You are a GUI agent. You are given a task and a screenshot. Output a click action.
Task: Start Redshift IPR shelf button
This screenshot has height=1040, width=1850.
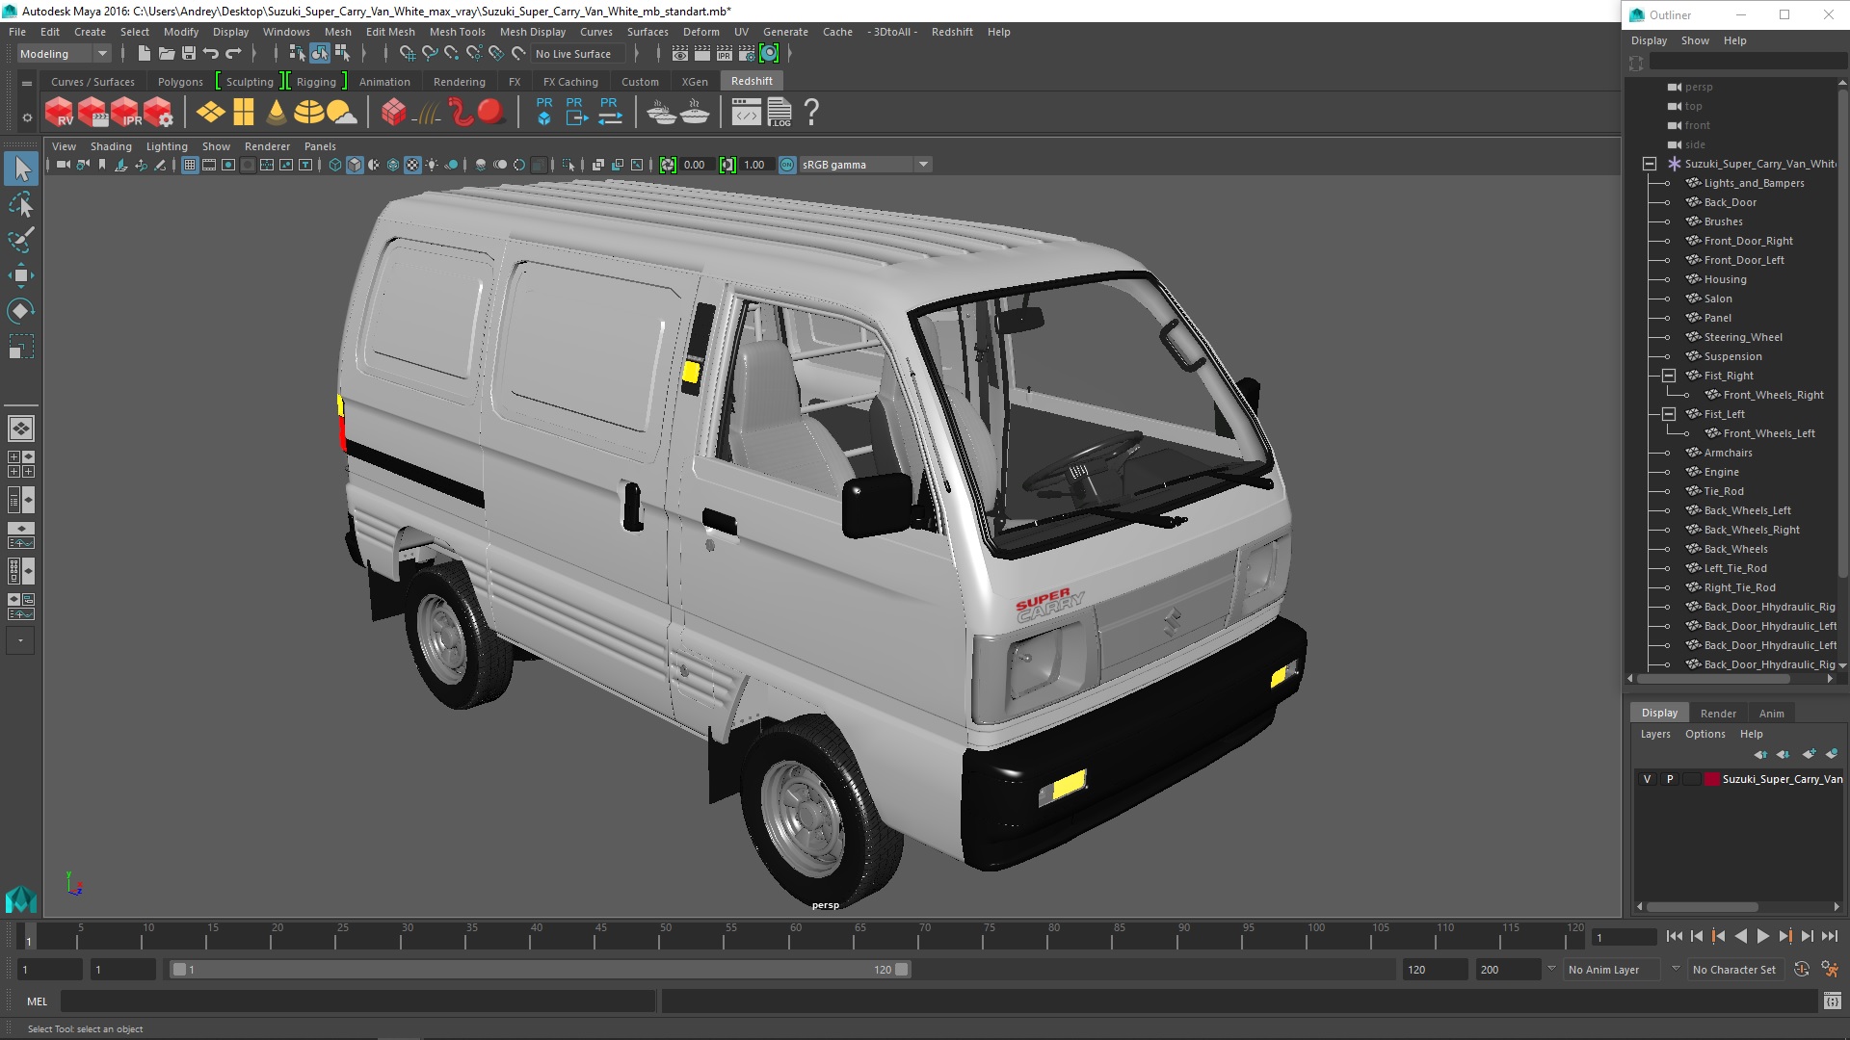coord(125,112)
